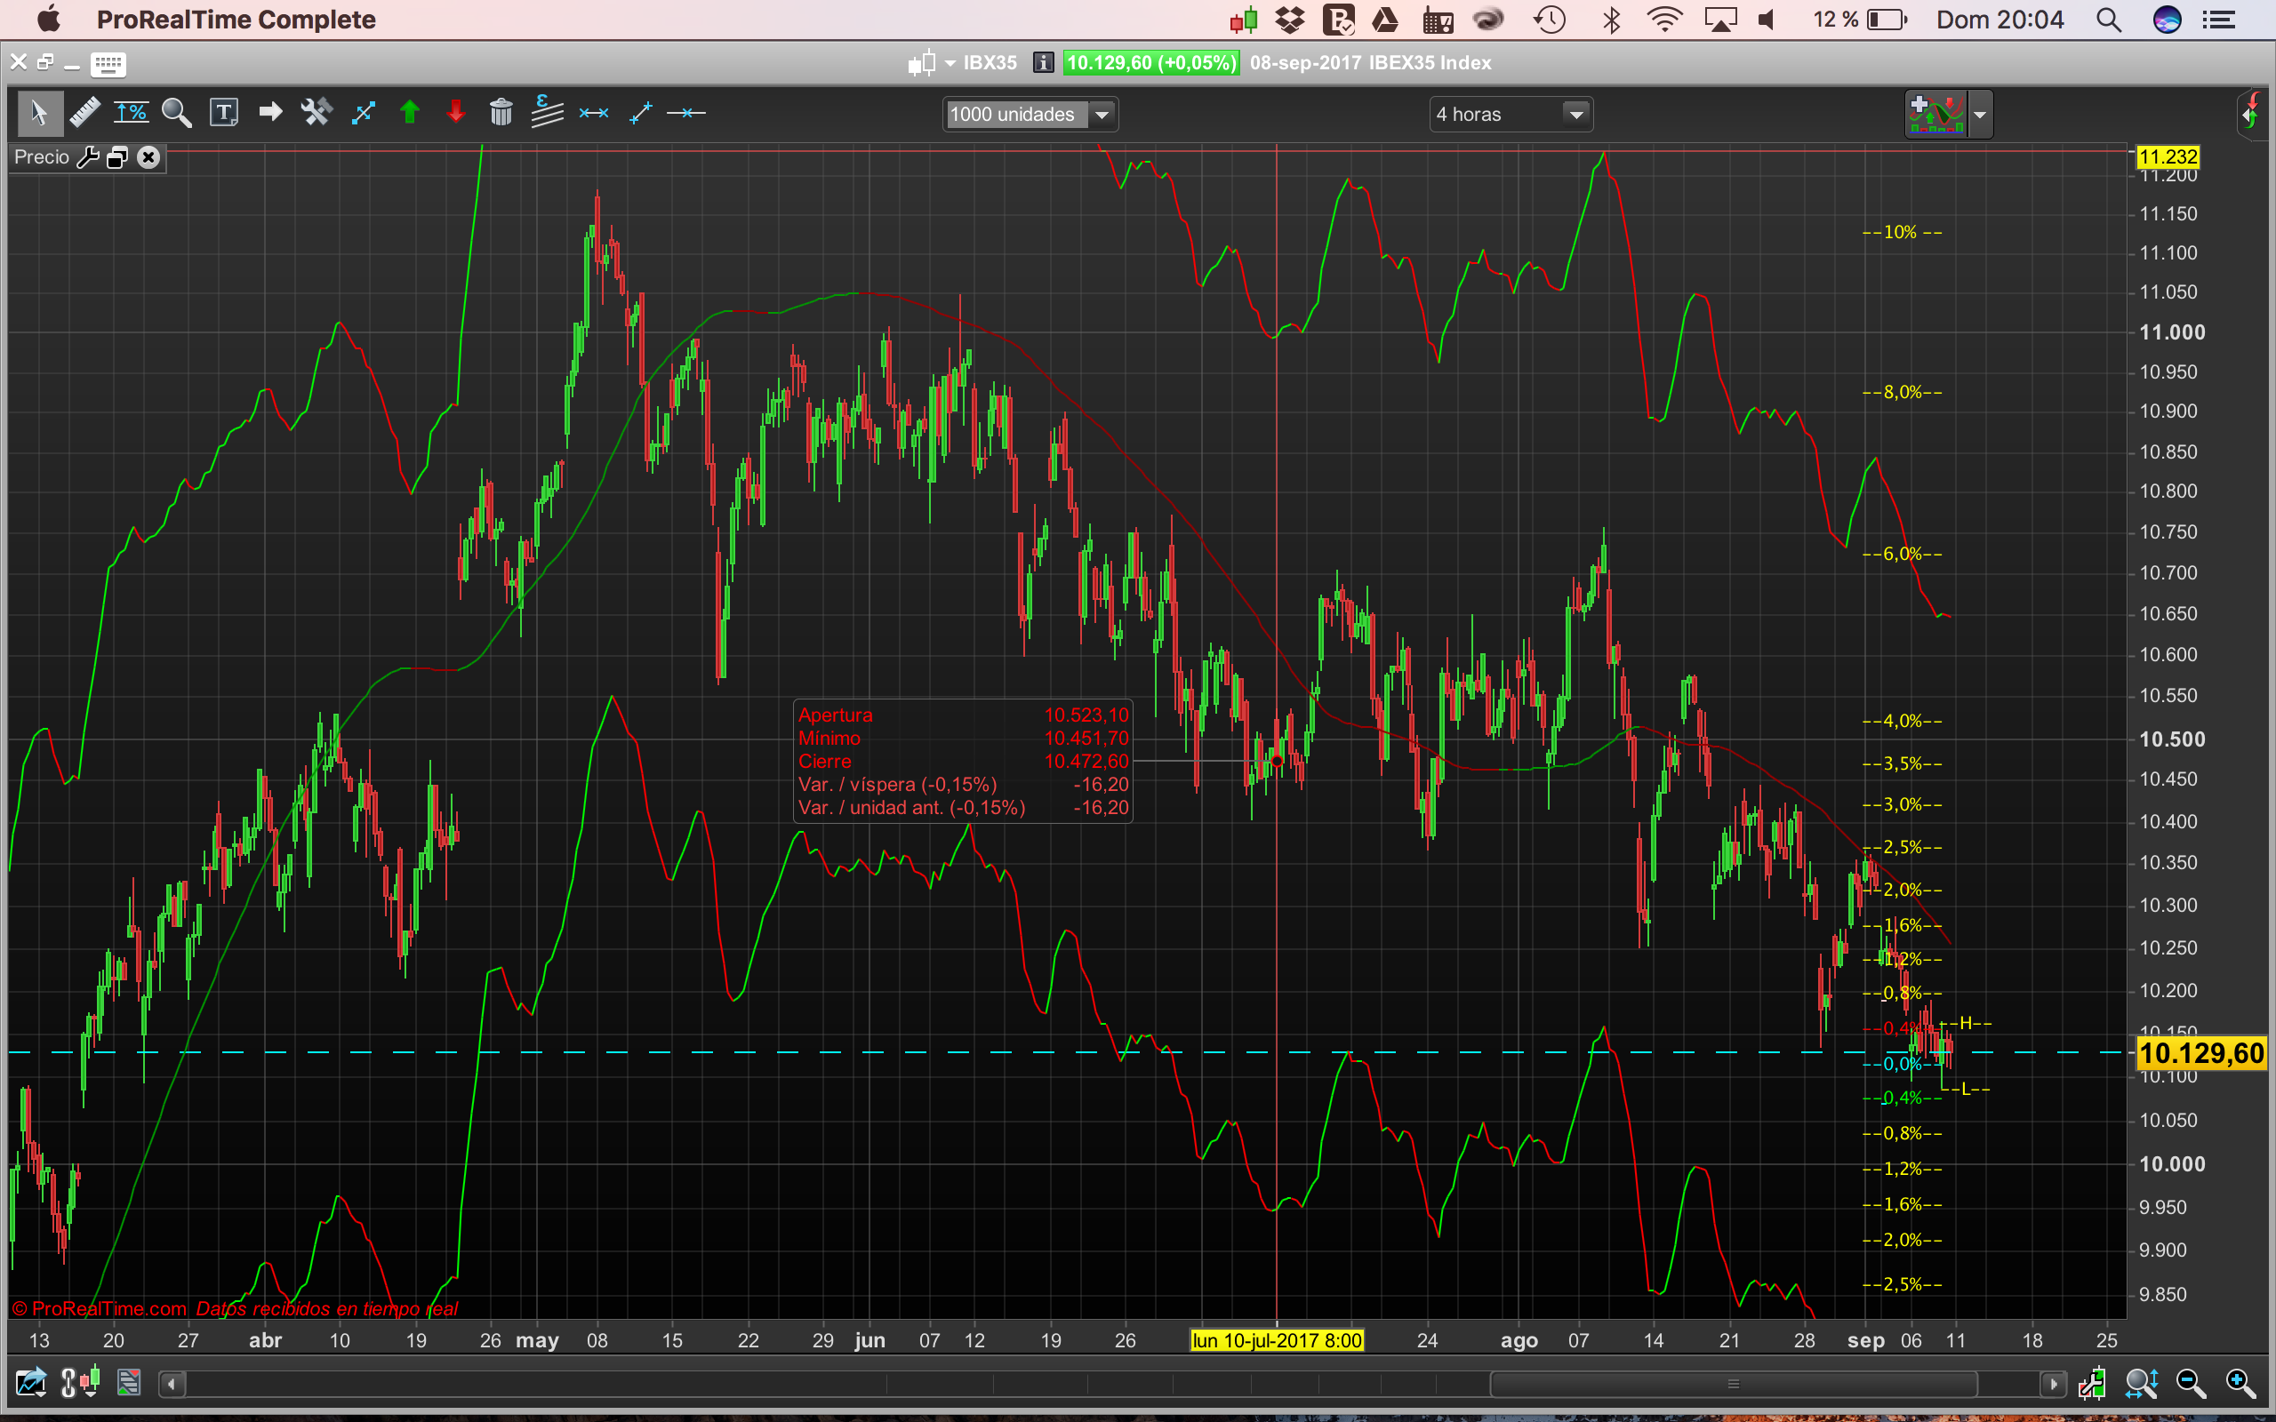
Task: Open the macOS Apple menu
Action: click(48, 20)
